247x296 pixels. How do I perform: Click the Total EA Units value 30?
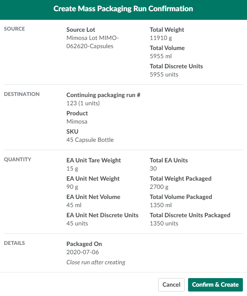[x=153, y=168]
